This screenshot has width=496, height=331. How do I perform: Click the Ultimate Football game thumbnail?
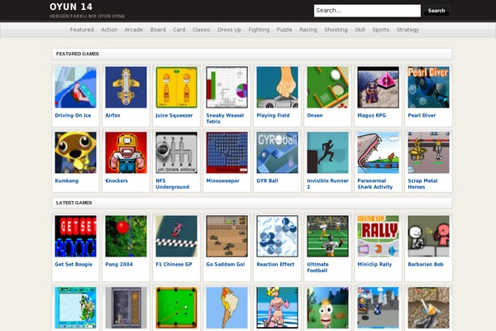coord(327,237)
